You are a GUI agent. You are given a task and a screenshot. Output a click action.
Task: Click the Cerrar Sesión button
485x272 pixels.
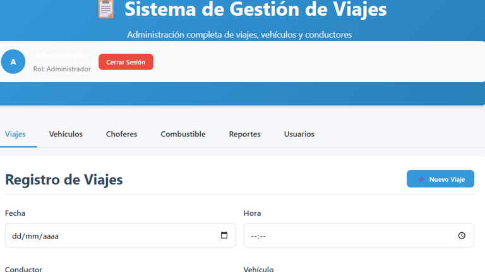pos(126,62)
